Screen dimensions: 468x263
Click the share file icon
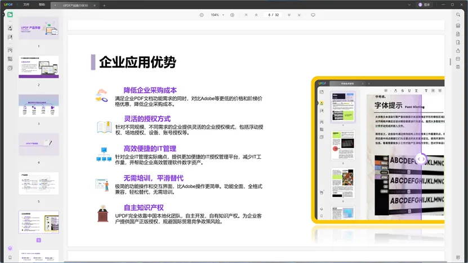coord(458,51)
